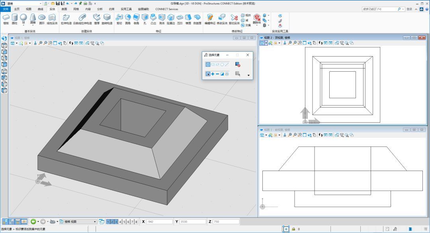430x233 pixels.
Task: Toggle view 4 in the view group bar
Action: [x=120, y=222]
